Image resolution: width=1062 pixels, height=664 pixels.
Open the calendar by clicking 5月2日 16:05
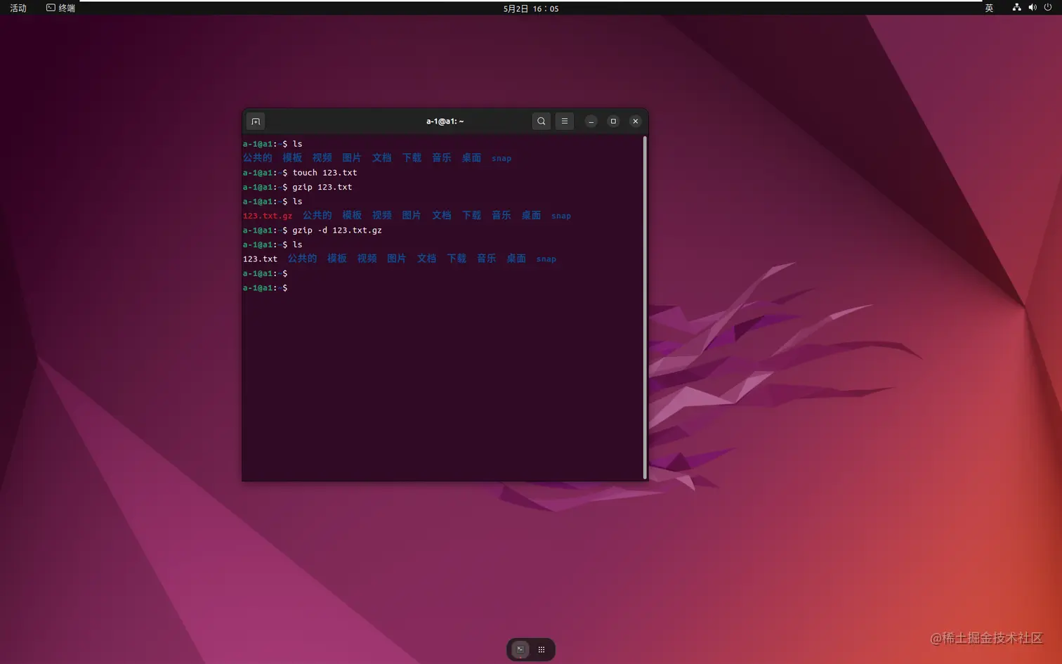[x=530, y=8]
